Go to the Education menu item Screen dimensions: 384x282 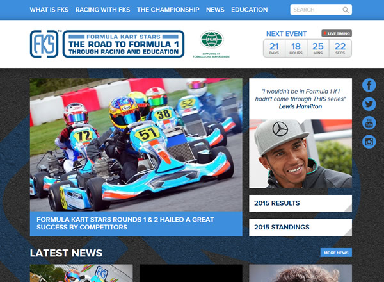pyautogui.click(x=250, y=10)
